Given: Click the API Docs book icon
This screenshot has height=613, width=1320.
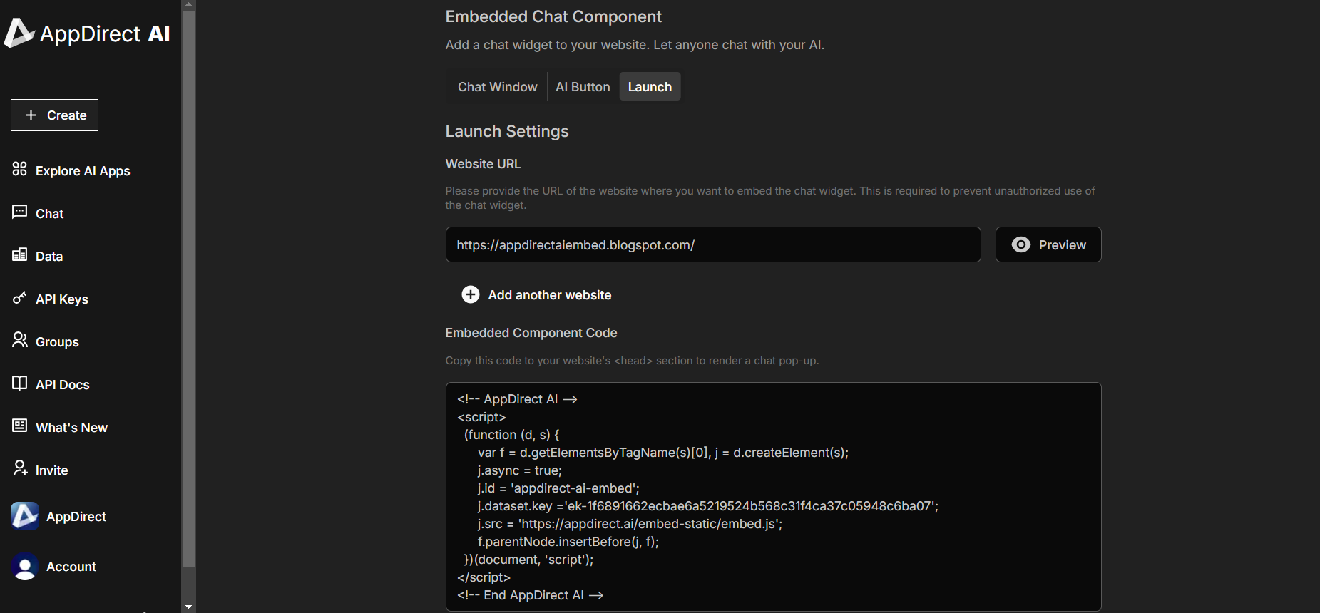Looking at the screenshot, I should (x=20, y=383).
